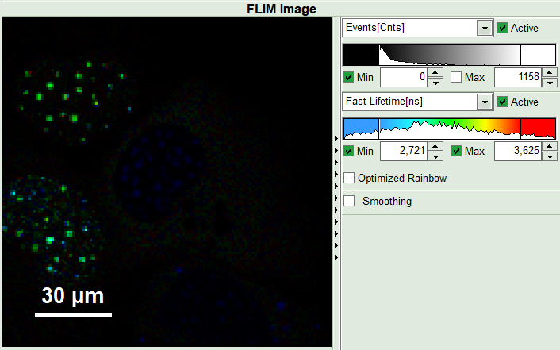Screen dimensions: 560x350
Task: Enable the Smoothing checkbox
Action: (x=349, y=201)
